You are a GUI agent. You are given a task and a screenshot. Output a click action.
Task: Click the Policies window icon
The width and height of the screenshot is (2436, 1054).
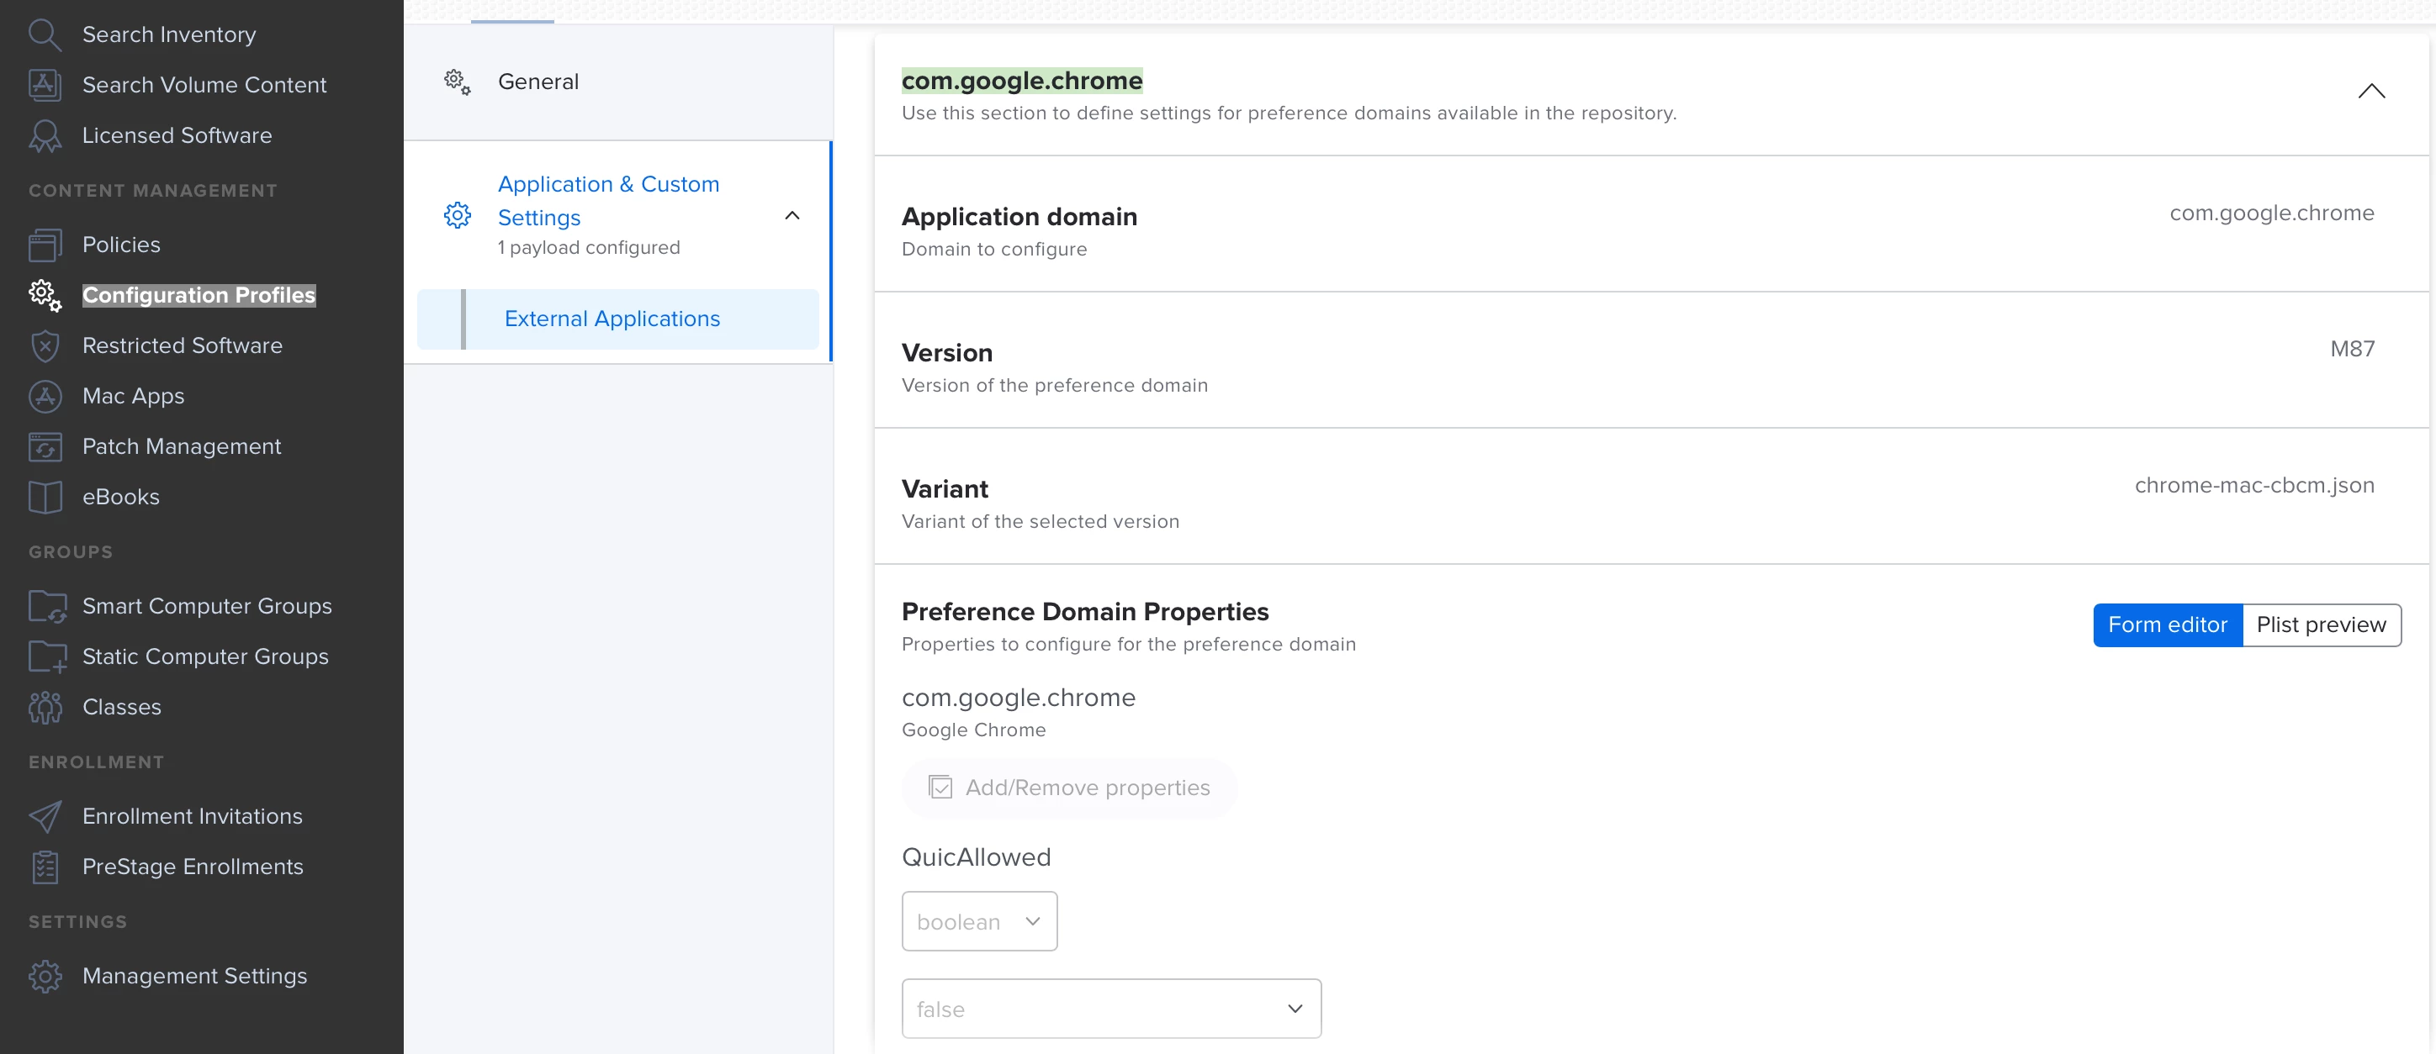(45, 245)
